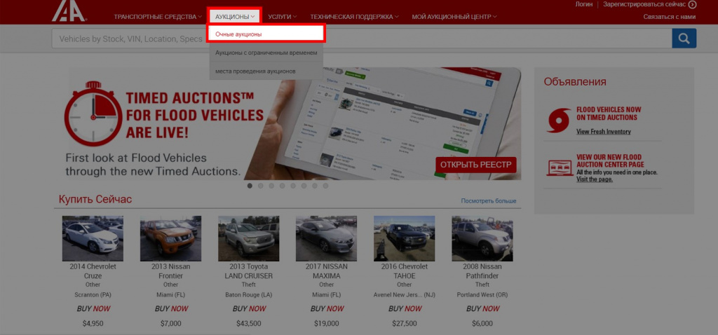Click the IAA logo
Viewport: 718px width, 335px height.
tap(69, 11)
